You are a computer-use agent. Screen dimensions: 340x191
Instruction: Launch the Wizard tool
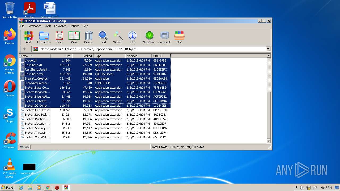(x=118, y=37)
